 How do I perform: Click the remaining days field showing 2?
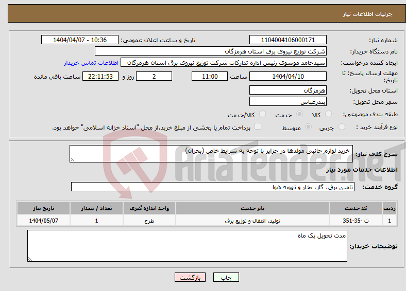pos(154,76)
